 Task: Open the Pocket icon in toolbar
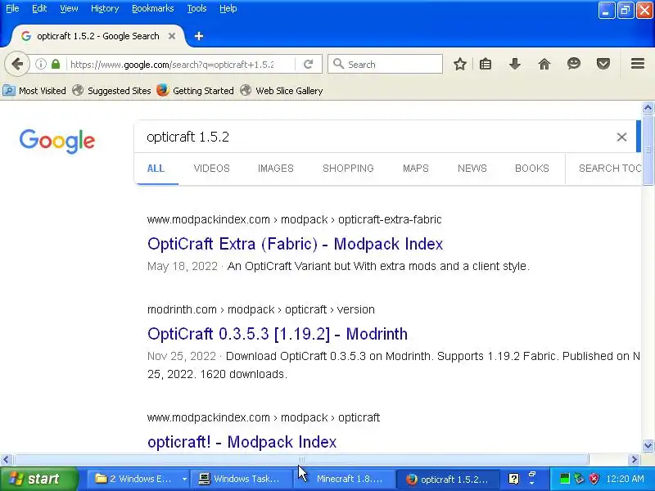[x=603, y=64]
